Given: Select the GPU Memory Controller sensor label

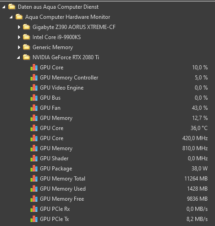Looking at the screenshot, I should point(69,78).
